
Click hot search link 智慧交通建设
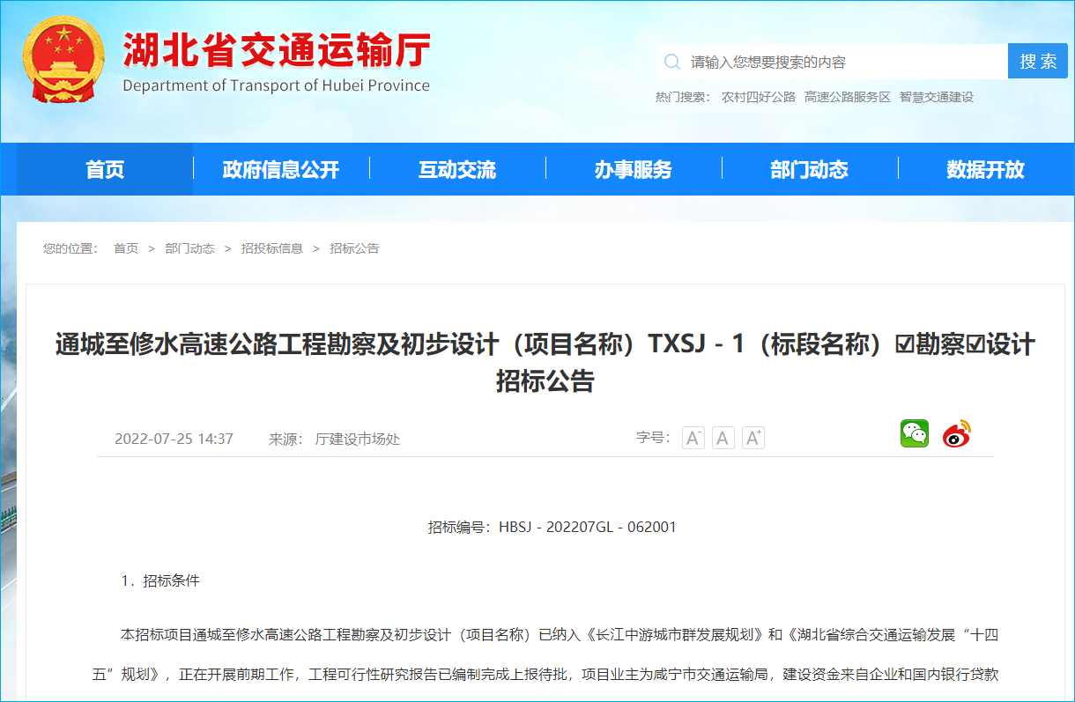click(x=936, y=97)
